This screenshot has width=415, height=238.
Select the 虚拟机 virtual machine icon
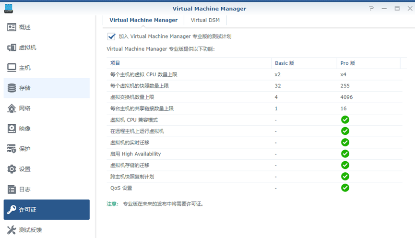pyautogui.click(x=12, y=48)
